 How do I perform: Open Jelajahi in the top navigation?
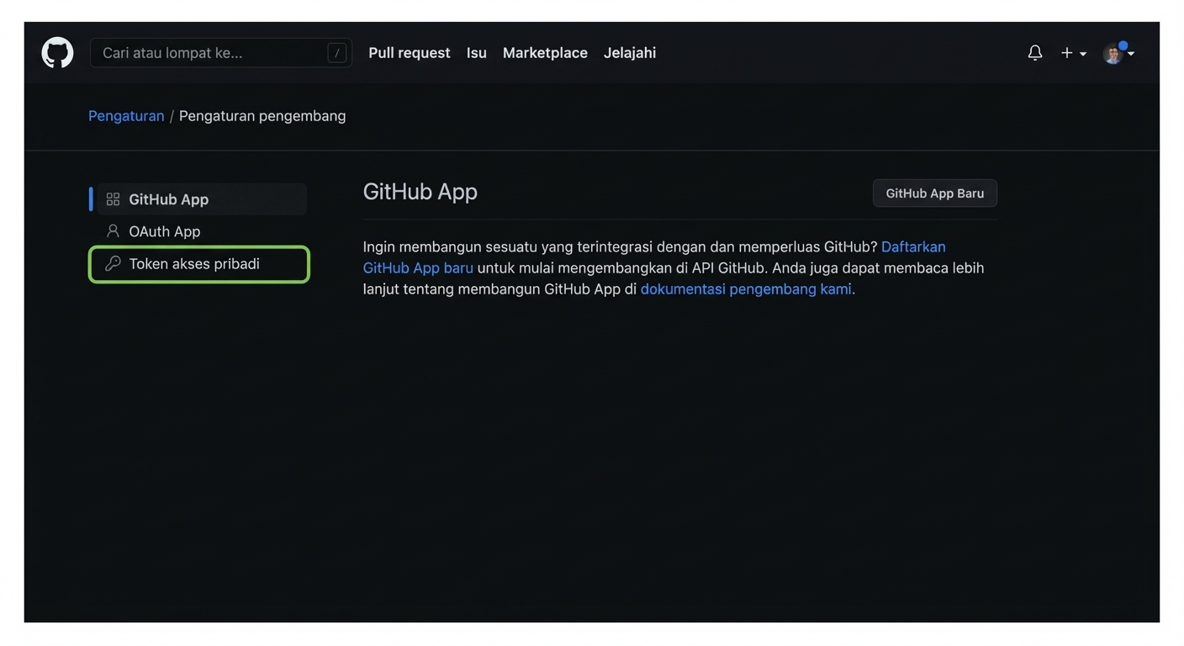pos(630,53)
